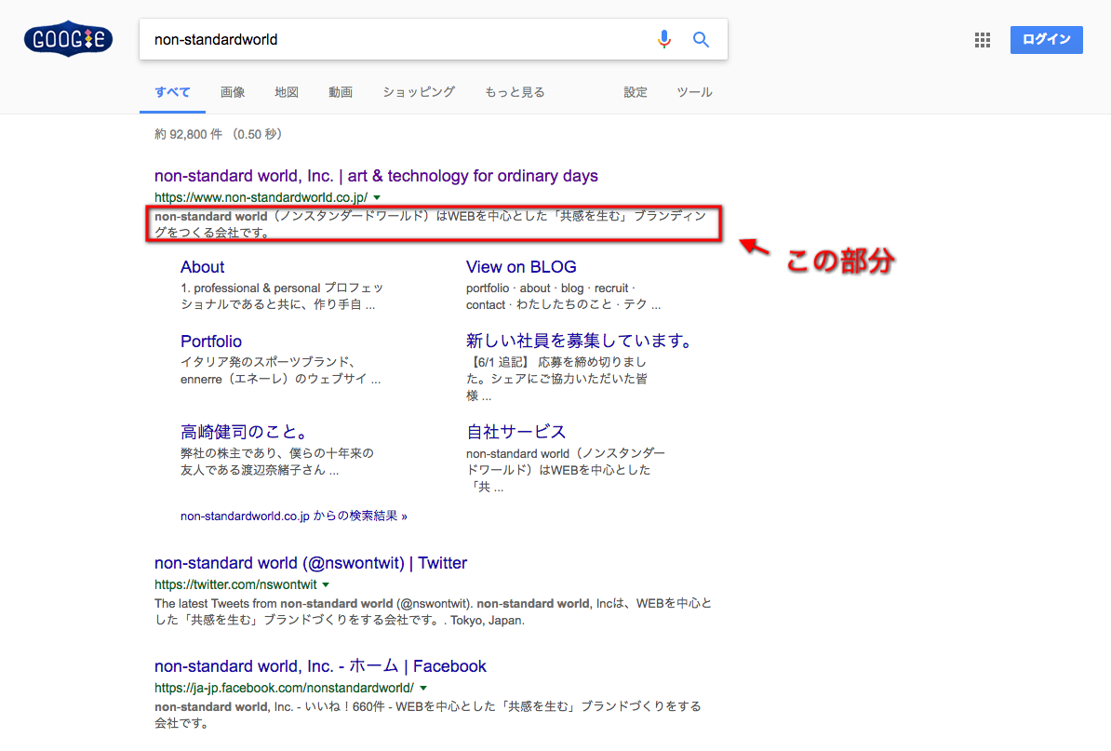Open the Google apps grid icon
The image size is (1111, 751).
click(x=982, y=40)
